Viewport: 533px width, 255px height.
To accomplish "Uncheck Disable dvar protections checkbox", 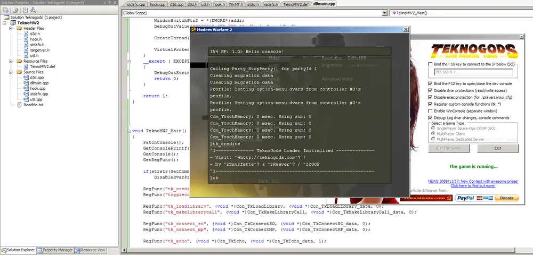I will [x=431, y=90].
